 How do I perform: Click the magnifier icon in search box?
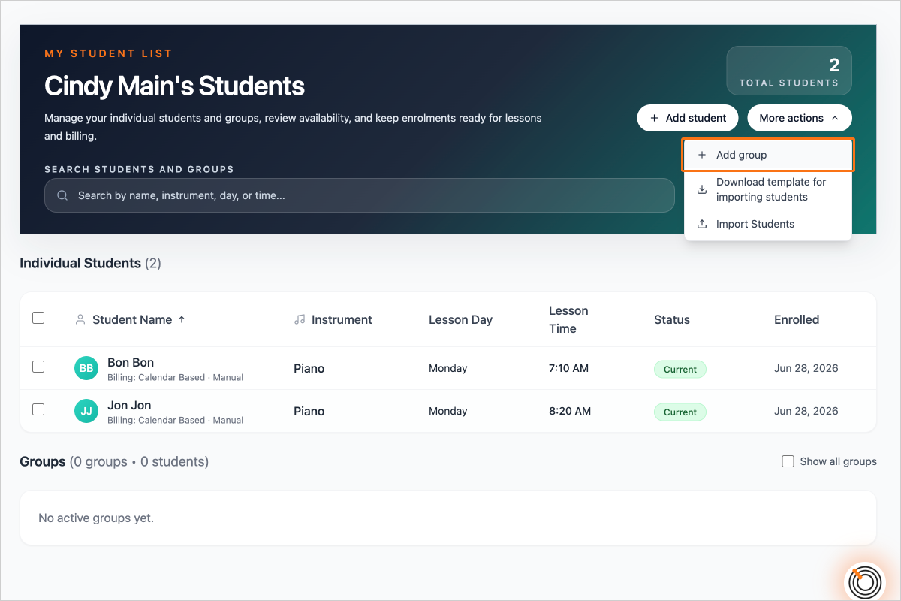(x=63, y=195)
